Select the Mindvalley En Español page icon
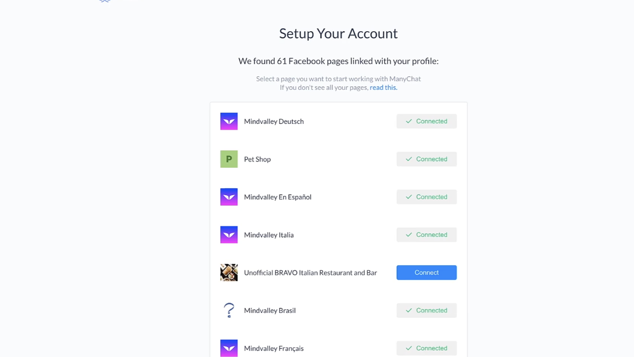The height and width of the screenshot is (357, 634). (x=229, y=197)
